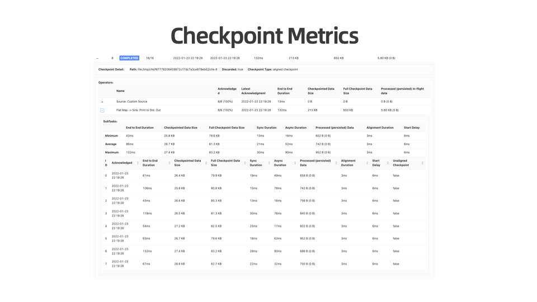Click the COMPLETED status badge
The width and height of the screenshot is (537, 302).
(x=129, y=58)
